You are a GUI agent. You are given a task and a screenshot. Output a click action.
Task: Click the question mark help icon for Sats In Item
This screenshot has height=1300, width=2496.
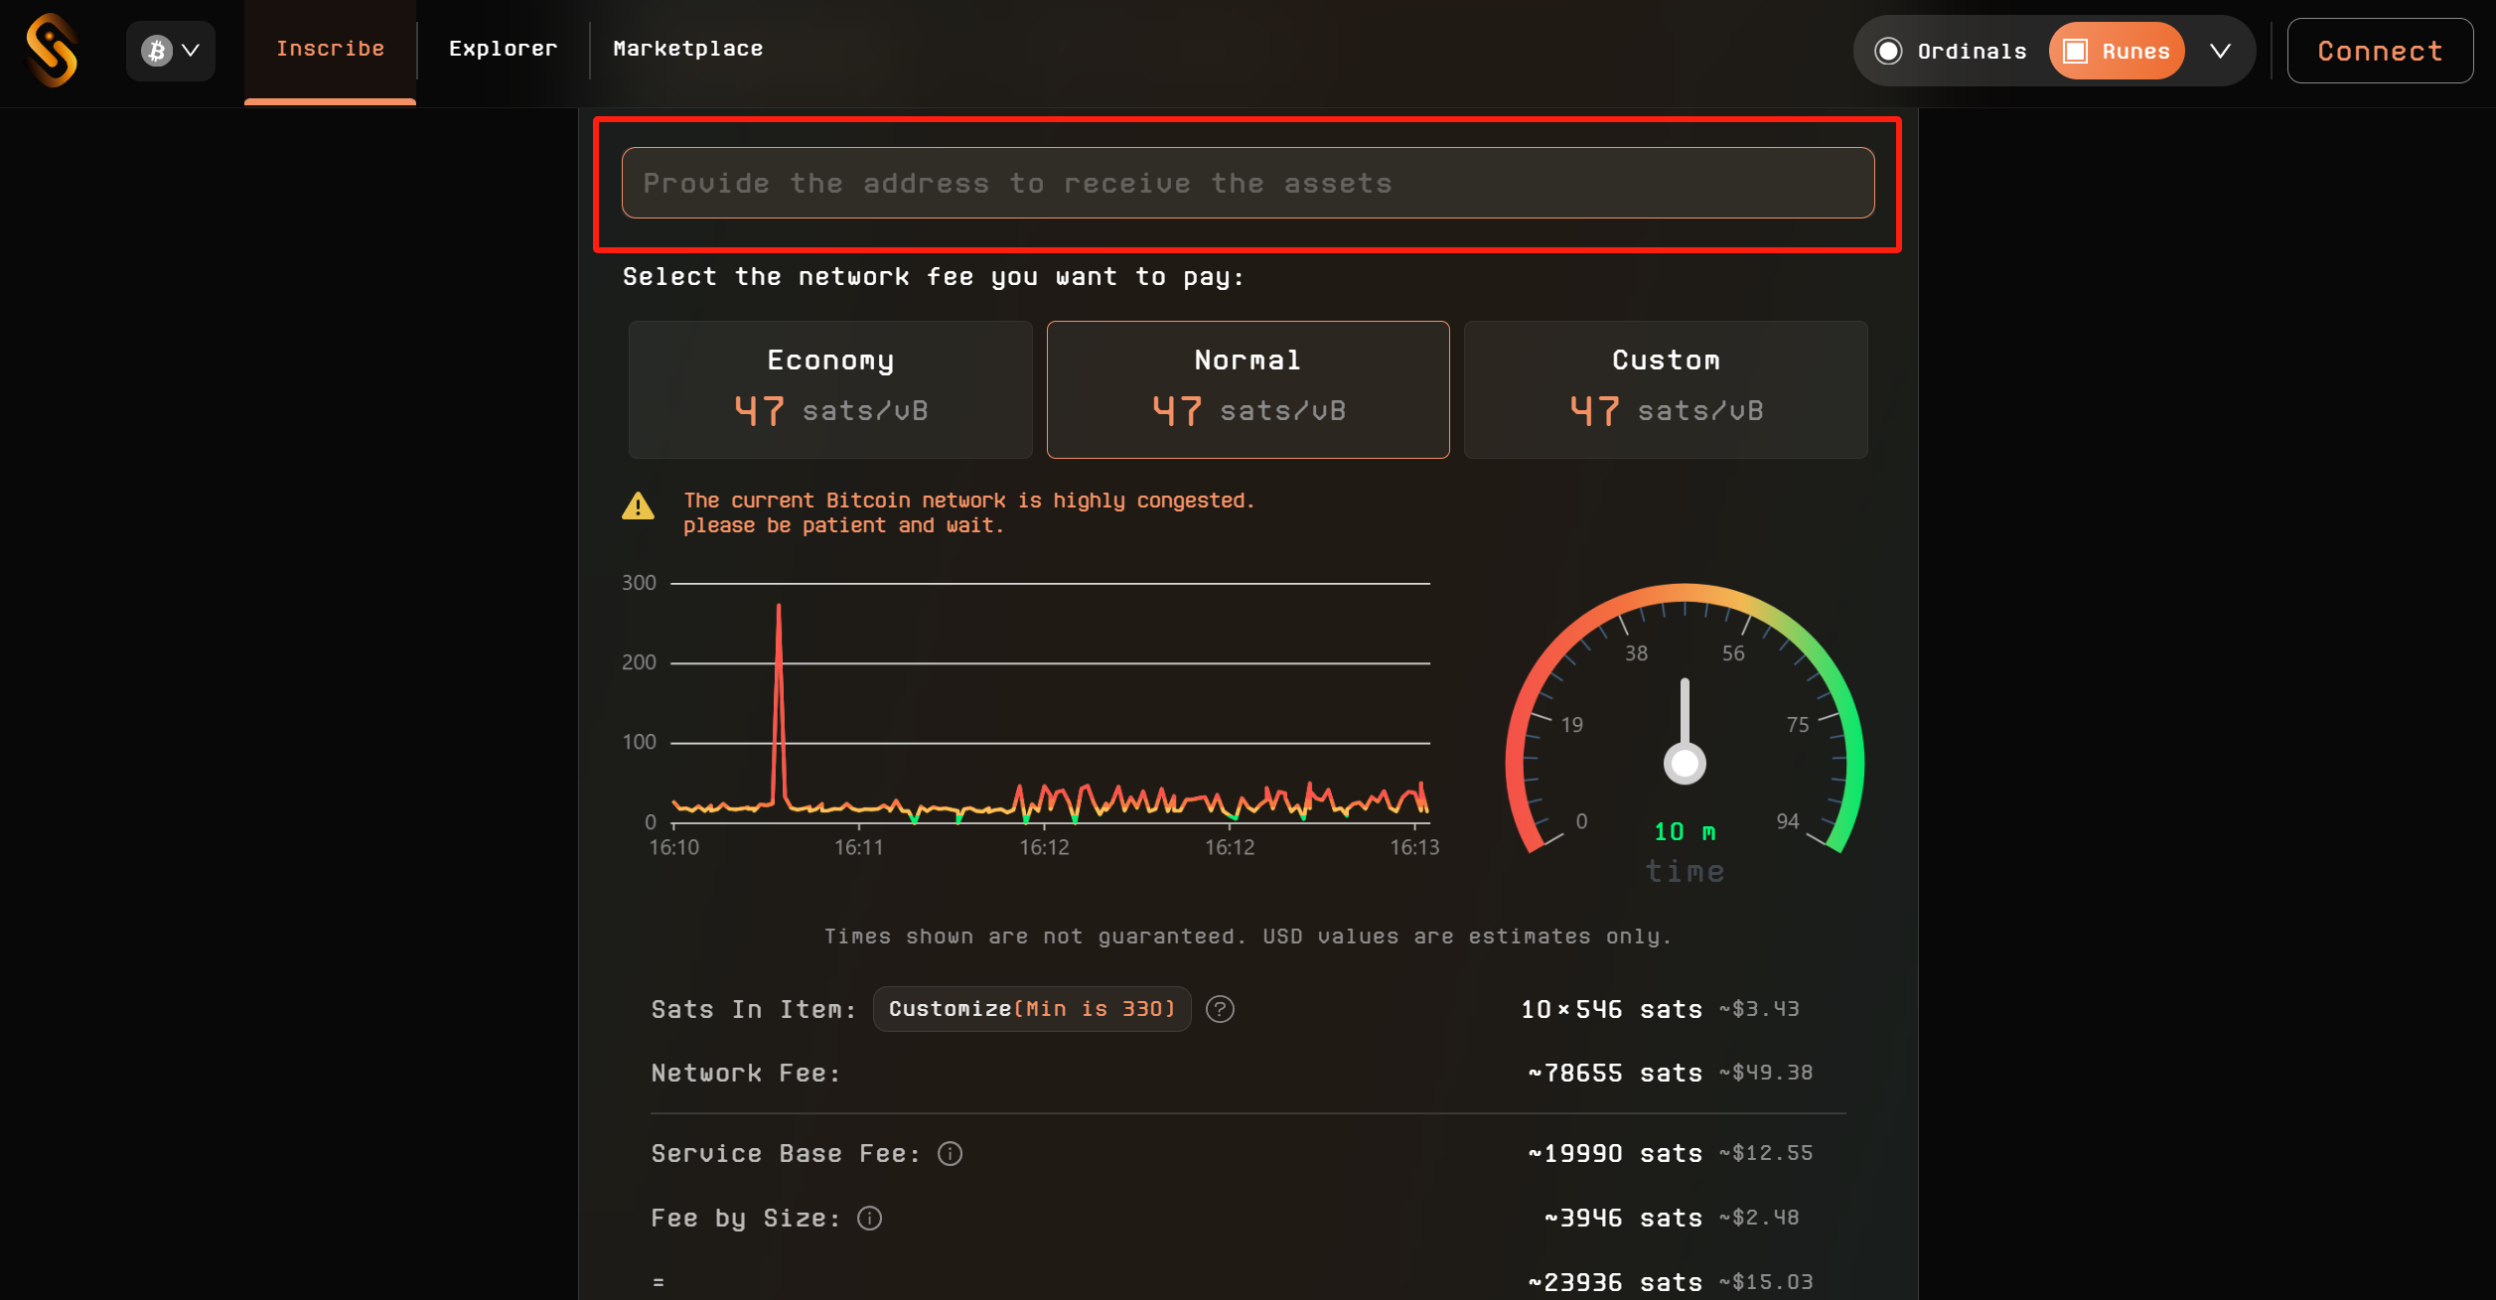(1220, 1009)
